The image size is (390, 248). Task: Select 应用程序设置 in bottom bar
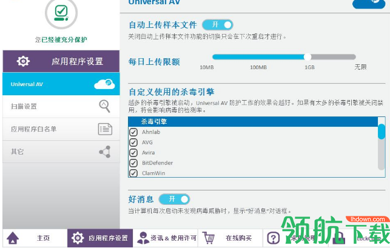[100, 238]
